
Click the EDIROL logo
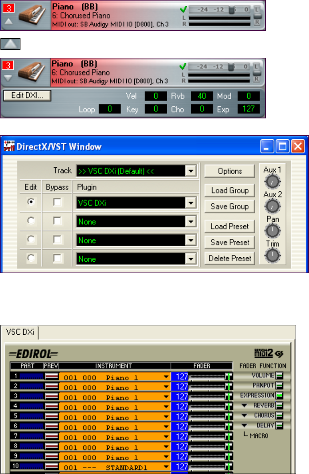pos(33,354)
